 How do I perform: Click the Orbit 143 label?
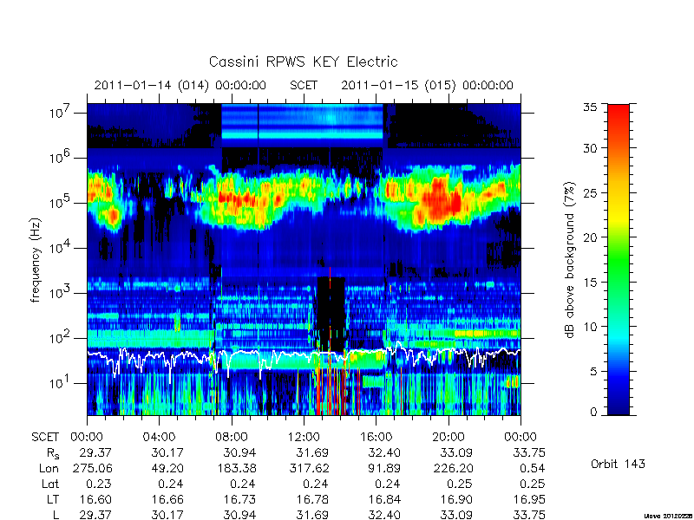(x=618, y=464)
